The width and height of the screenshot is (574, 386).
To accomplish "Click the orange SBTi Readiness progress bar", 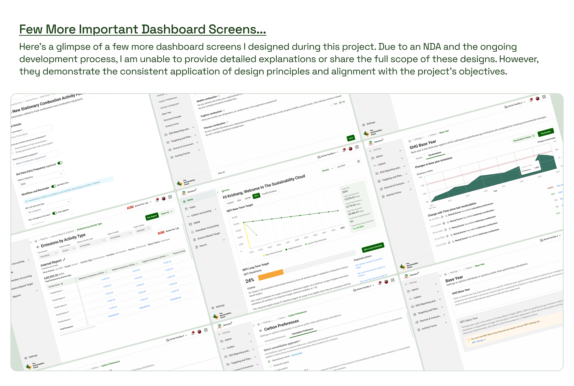I will [271, 274].
